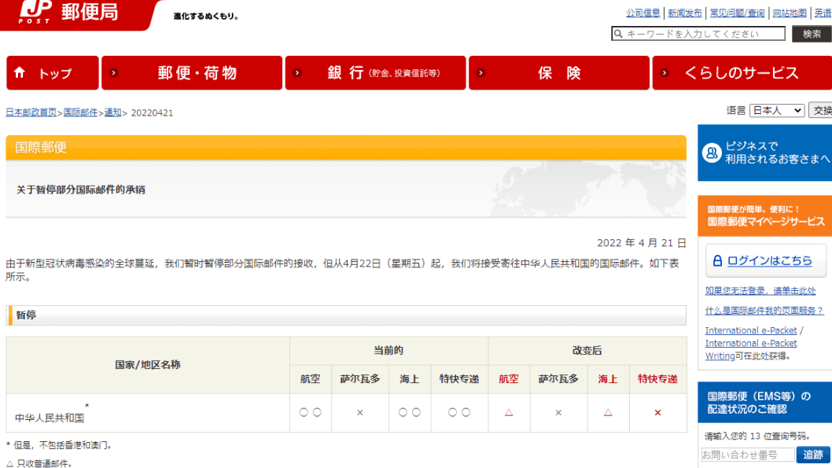
Task: Open the 語言 language dropdown
Action: click(x=776, y=111)
